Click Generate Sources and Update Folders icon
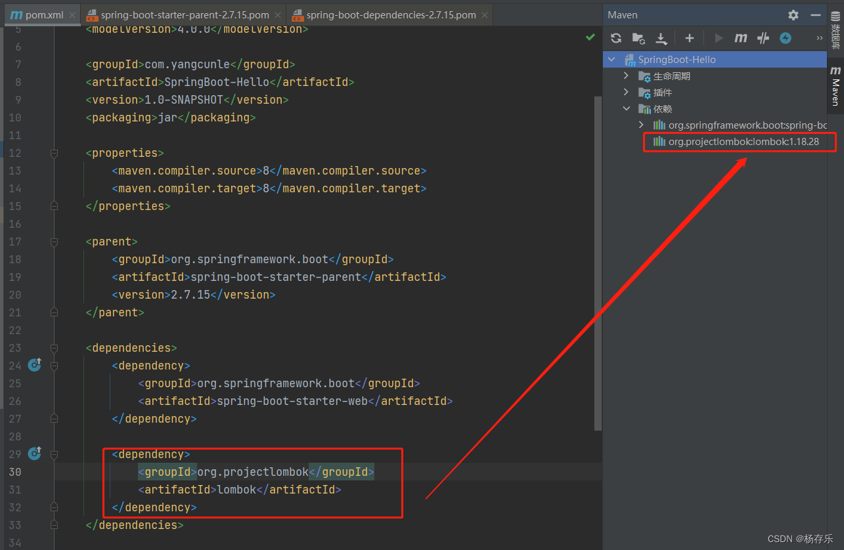The height and width of the screenshot is (550, 844). click(x=638, y=38)
